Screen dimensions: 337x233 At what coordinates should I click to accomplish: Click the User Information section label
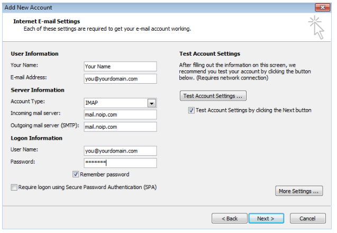34,53
